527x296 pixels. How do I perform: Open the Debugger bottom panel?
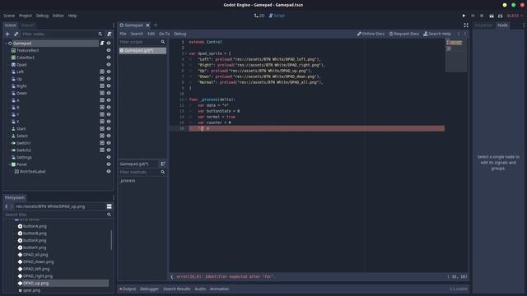[x=149, y=289]
